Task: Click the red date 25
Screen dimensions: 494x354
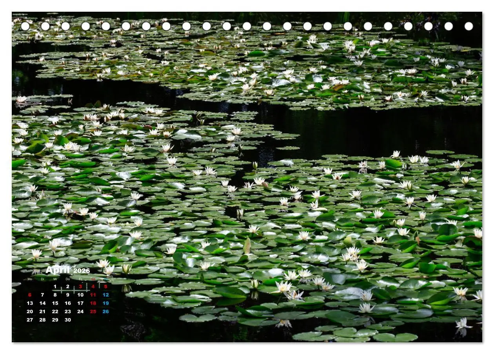Action: pos(93,312)
